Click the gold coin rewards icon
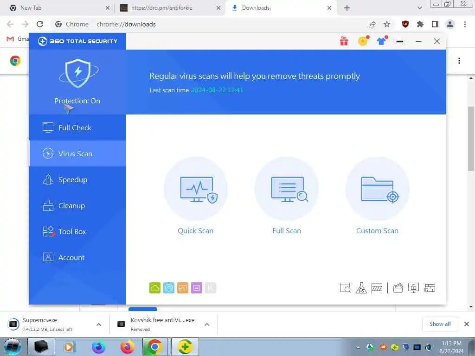This screenshot has width=475, height=356. pos(363,41)
